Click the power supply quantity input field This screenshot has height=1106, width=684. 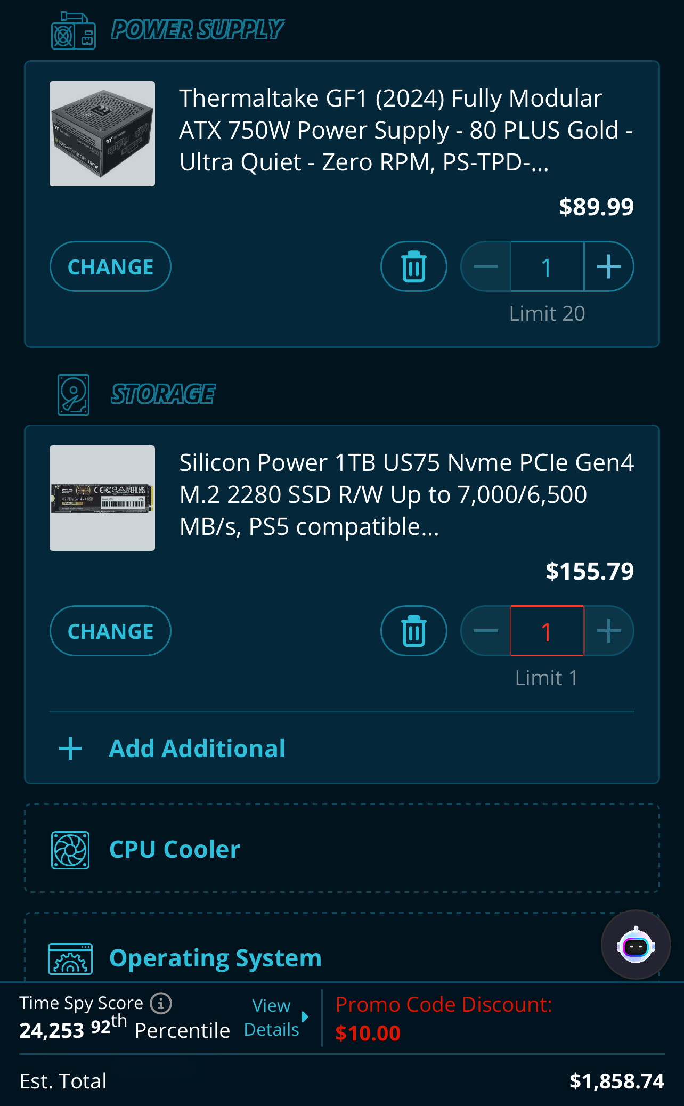pyautogui.click(x=547, y=266)
